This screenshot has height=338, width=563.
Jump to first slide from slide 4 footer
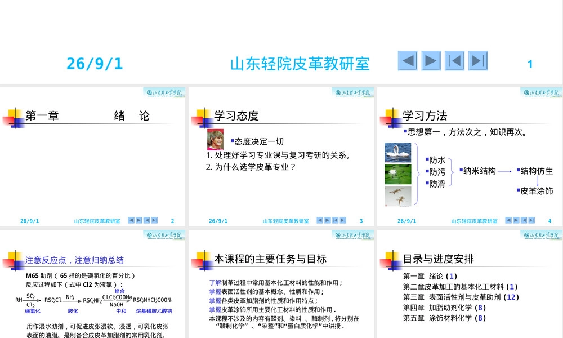(x=524, y=220)
